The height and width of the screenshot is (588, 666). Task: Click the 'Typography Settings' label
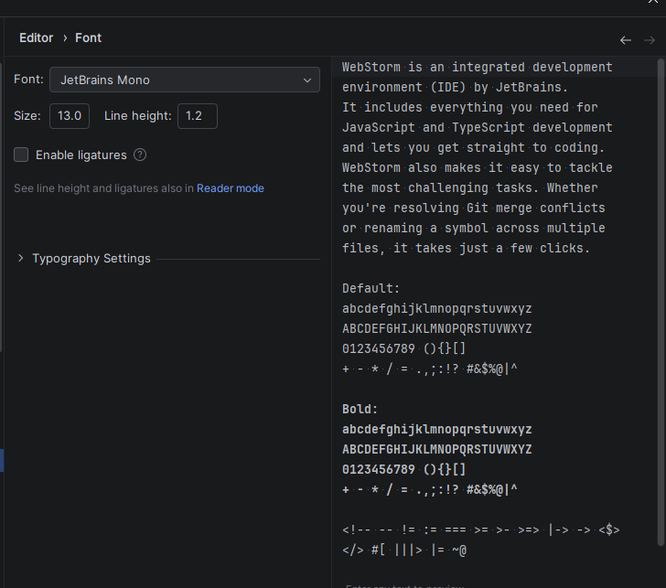91,258
